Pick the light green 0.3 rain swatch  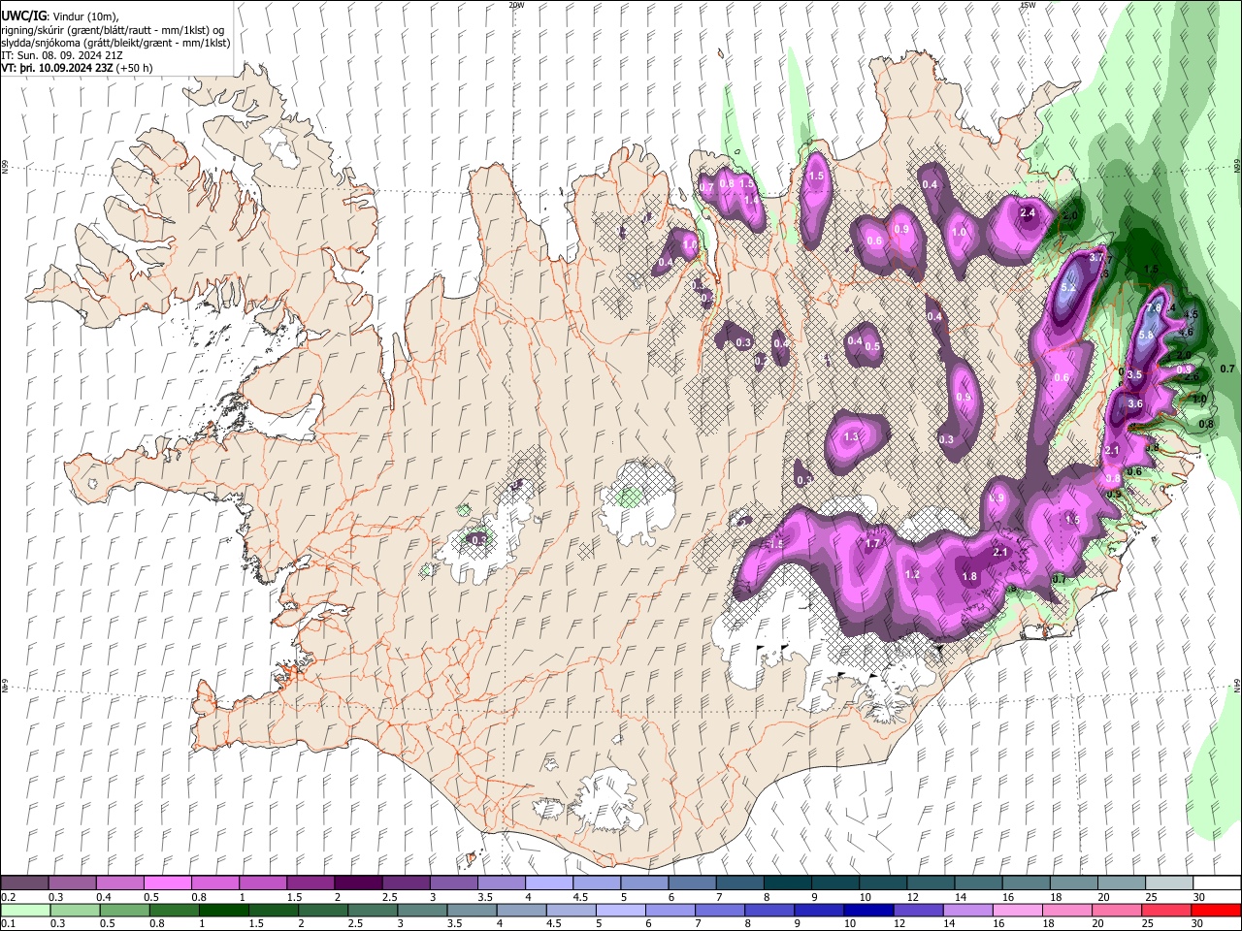pos(76,910)
